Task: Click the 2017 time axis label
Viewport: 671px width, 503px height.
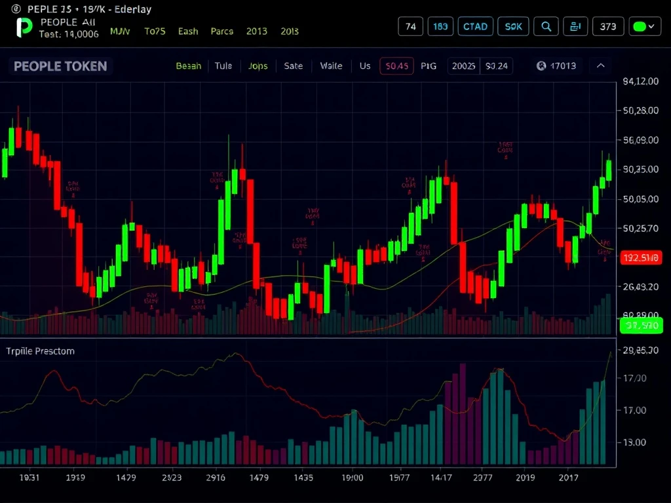Action: [568, 477]
